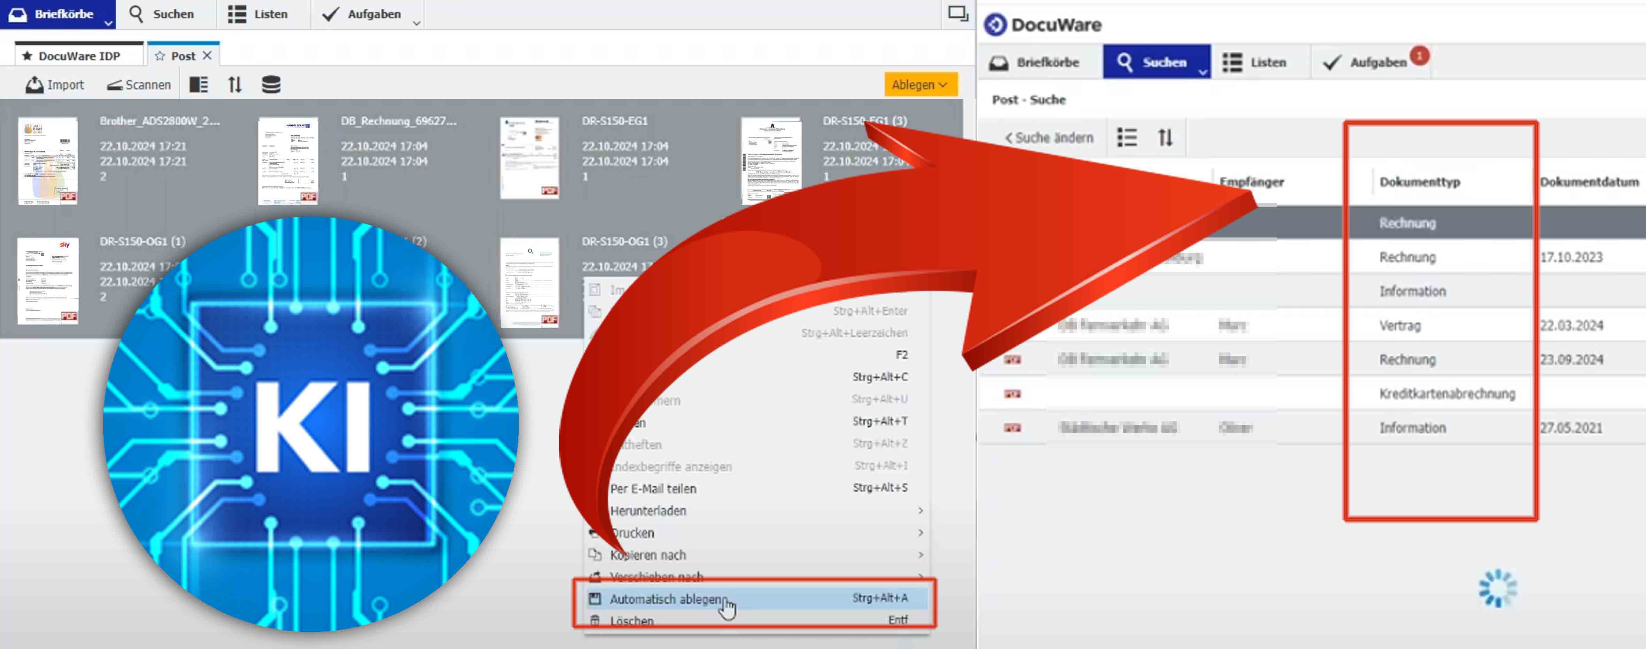Open Listen in right DocuWare window
Viewport: 1646px width, 649px height.
[x=1254, y=62]
